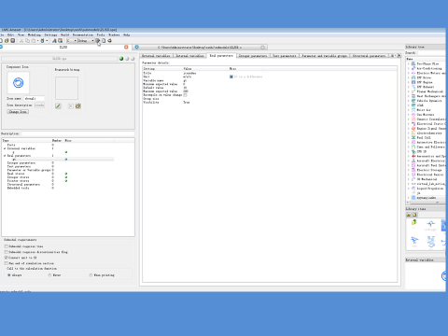This screenshot has height=336, width=448.
Task: Click the Change Icon button
Action: [x=18, y=111]
